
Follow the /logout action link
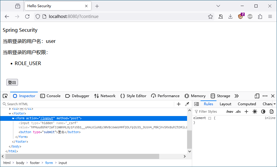pos(47,118)
